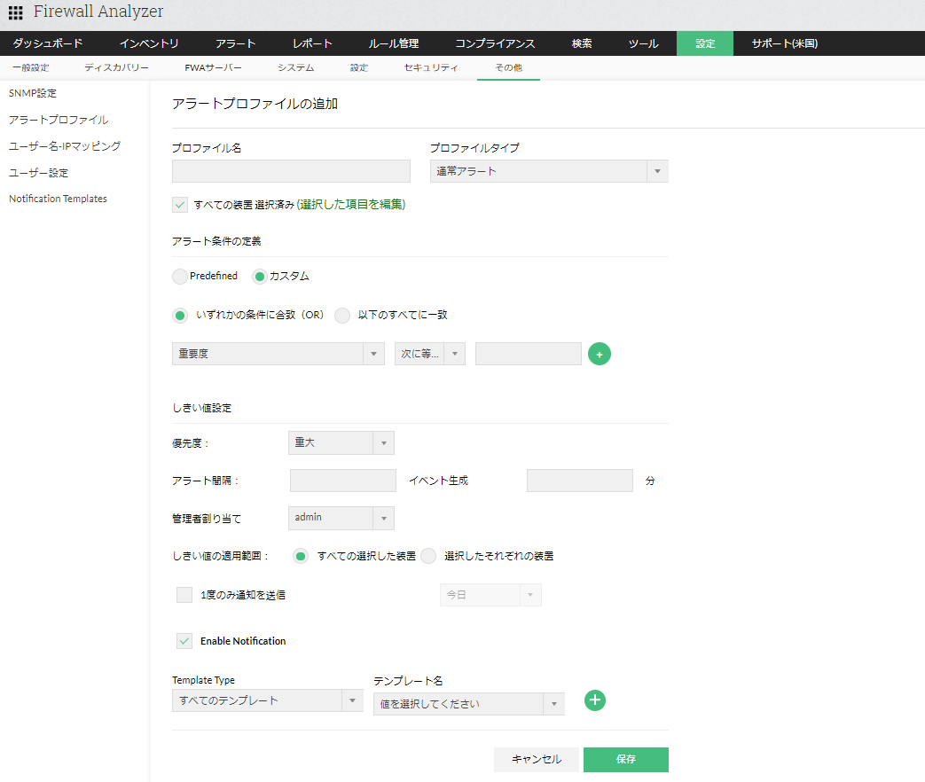Open アラートプロファイル in the sidebar
925x782 pixels.
[59, 120]
